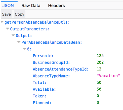The image size is (123, 110).
Task: Collapse the OutputParameters node
Action: coord(7,29)
